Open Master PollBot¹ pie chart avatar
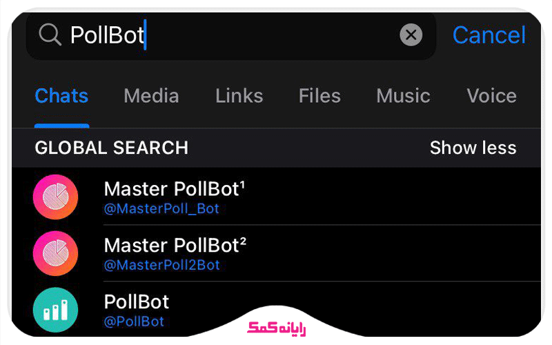This screenshot has width=552, height=345. (x=55, y=197)
